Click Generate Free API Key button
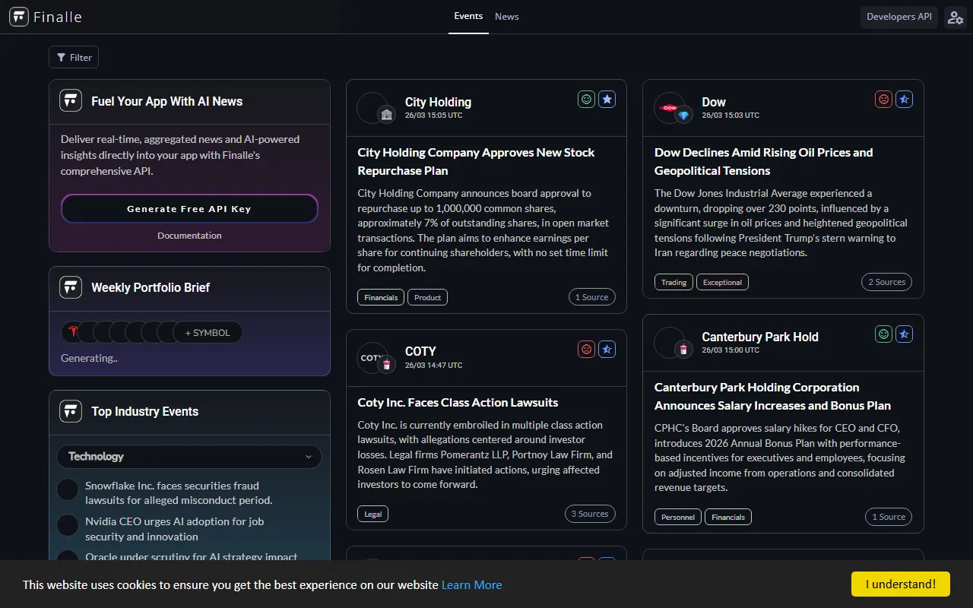This screenshot has width=973, height=608. (189, 209)
